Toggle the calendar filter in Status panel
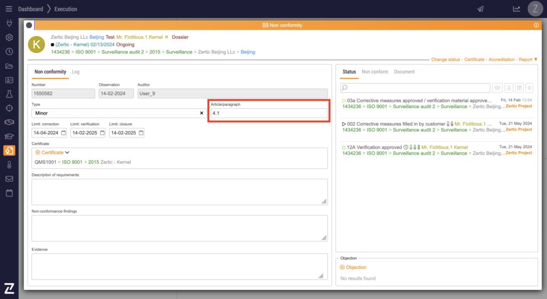Viewport: 547px width, 299px height. 519,88
